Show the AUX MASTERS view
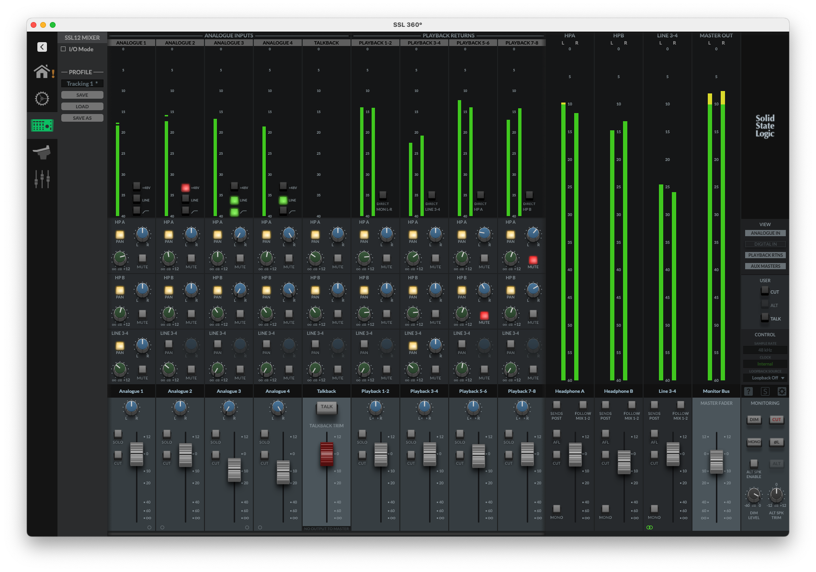The height and width of the screenshot is (572, 816). (x=765, y=266)
